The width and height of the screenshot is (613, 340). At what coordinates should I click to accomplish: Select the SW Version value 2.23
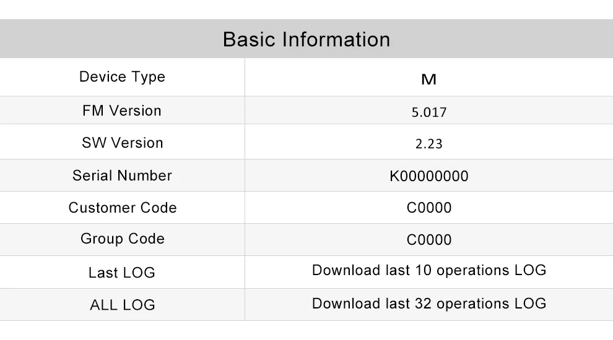(429, 144)
